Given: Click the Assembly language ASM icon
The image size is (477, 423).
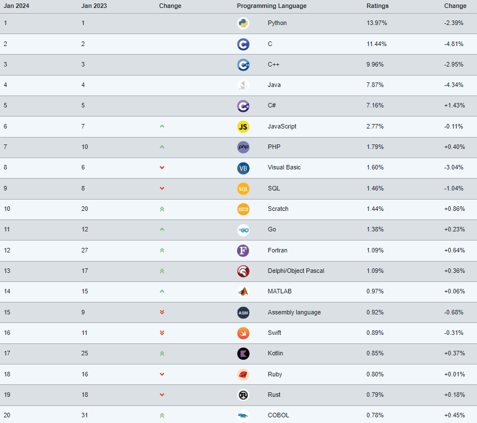Looking at the screenshot, I should [243, 313].
